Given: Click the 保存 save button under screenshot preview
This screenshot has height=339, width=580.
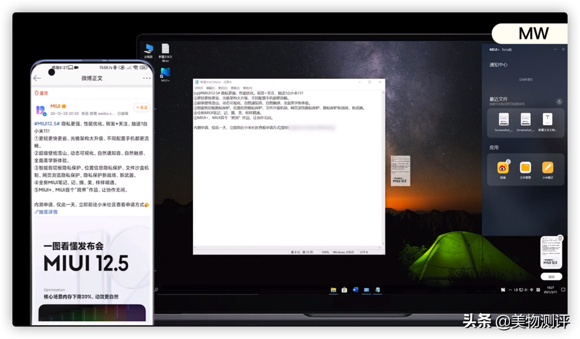Looking at the screenshot, I should tap(551, 277).
